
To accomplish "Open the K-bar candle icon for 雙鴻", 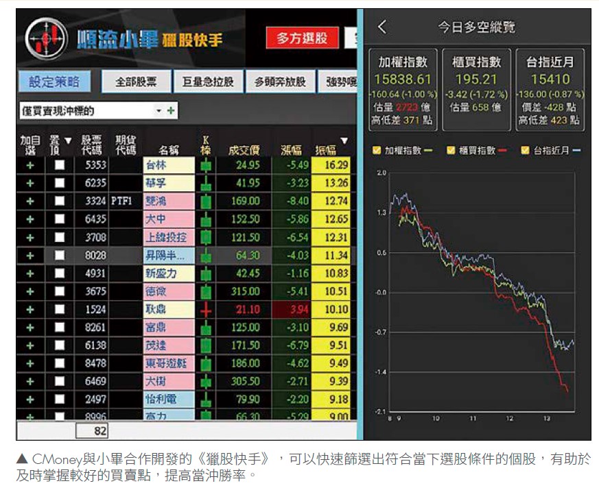I will click(x=206, y=201).
